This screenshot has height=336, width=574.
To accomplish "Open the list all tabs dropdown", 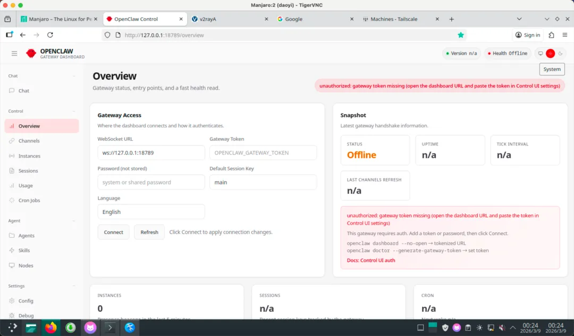I will (x=519, y=19).
